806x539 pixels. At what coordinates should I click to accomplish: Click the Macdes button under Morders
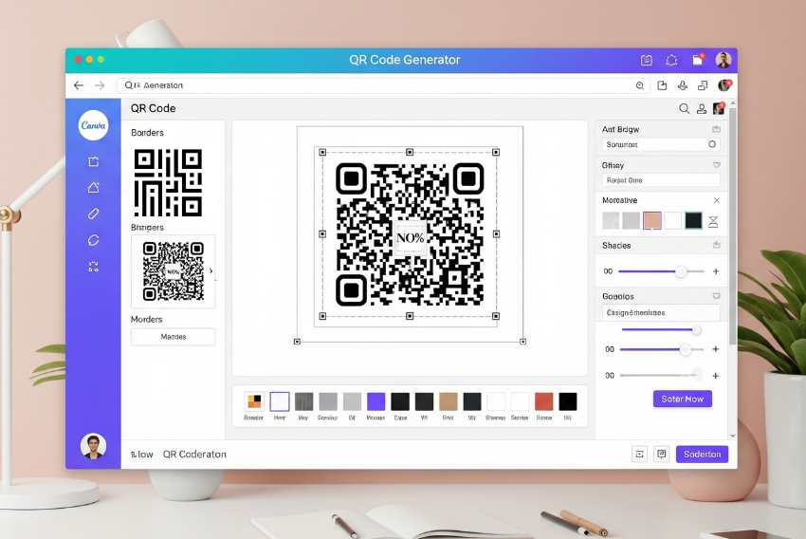point(174,337)
